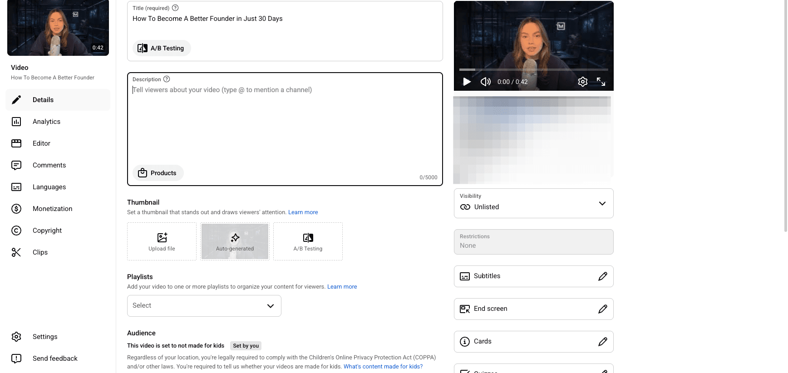Click the A/B Testing button under title

tap(162, 48)
